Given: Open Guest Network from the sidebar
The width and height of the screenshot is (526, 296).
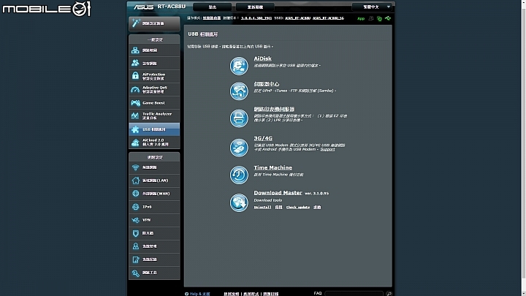Looking at the screenshot, I should point(154,64).
